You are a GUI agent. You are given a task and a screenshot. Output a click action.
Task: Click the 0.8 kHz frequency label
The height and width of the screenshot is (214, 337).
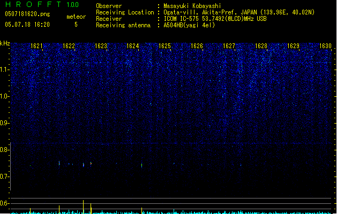[x=4, y=150]
